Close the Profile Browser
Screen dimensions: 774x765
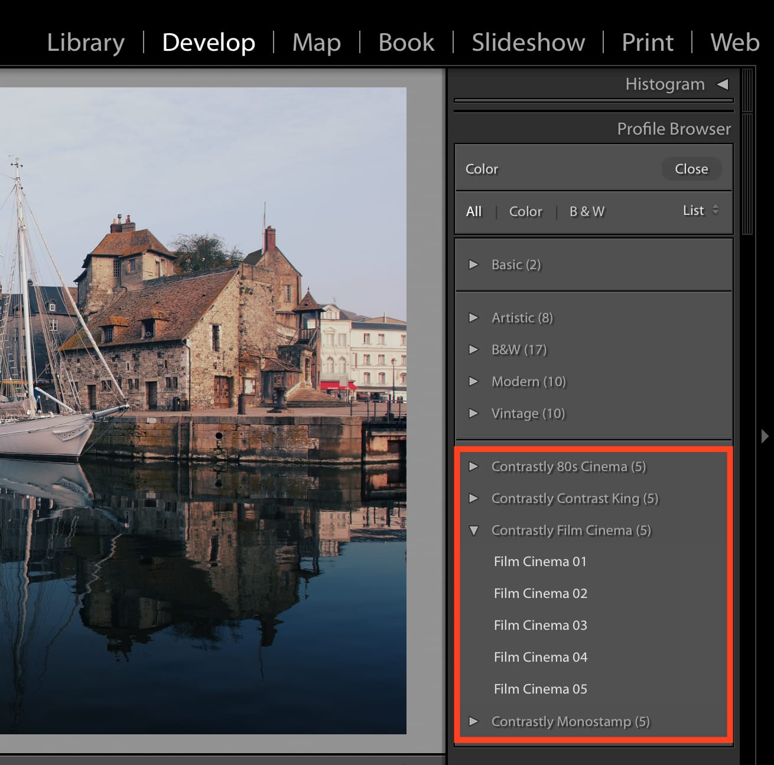(691, 169)
